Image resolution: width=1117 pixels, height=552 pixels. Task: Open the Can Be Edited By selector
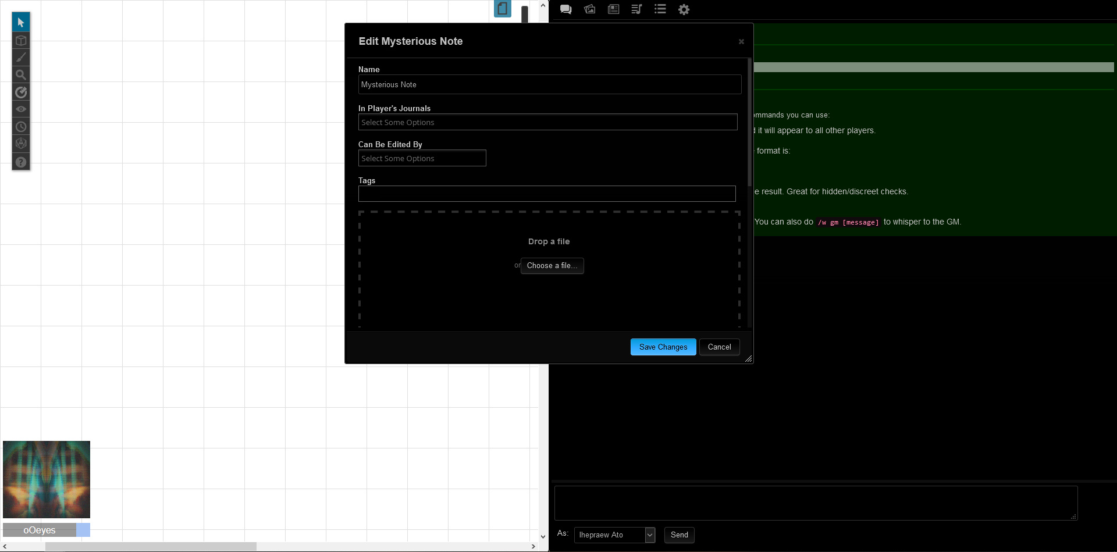tap(422, 158)
